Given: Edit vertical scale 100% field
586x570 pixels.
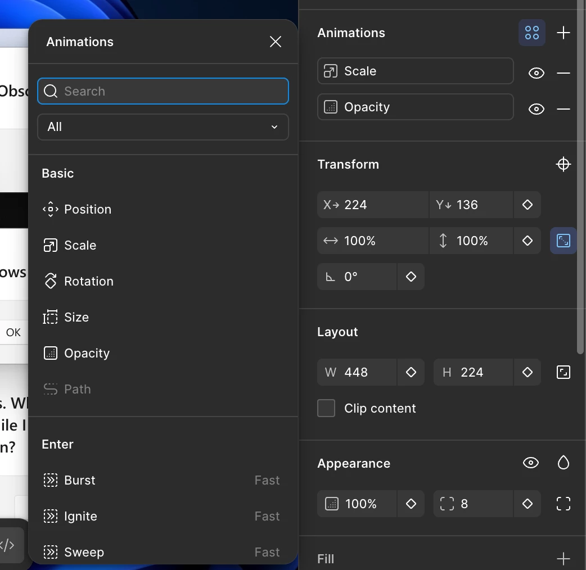Looking at the screenshot, I should [471, 241].
